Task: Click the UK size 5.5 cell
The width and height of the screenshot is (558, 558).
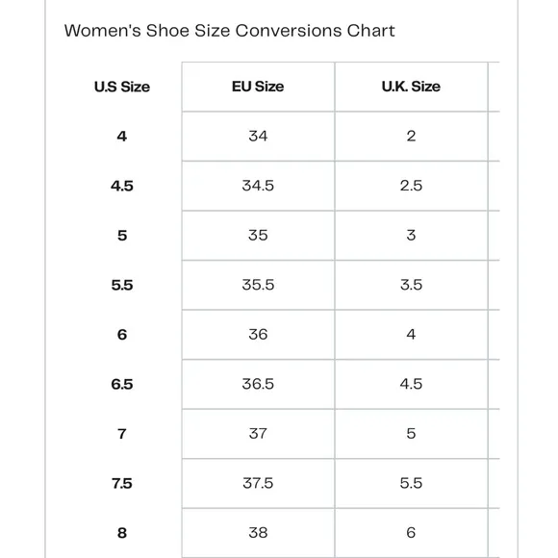Action: pos(411,483)
